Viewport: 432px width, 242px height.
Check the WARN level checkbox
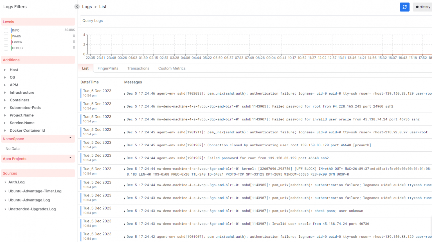click(x=6, y=37)
